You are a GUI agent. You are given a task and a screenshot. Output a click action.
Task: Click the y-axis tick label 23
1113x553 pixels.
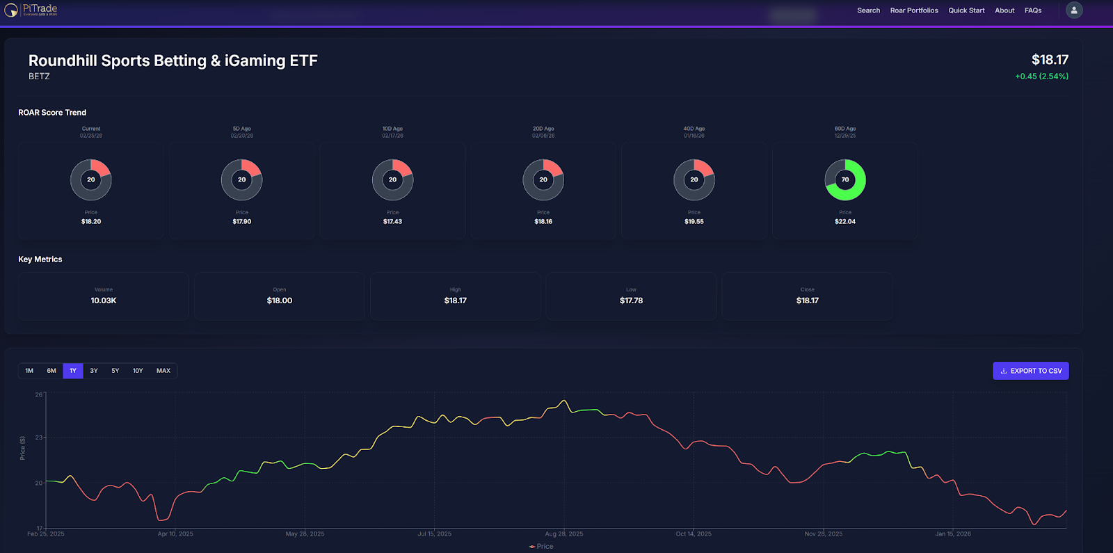click(x=39, y=438)
